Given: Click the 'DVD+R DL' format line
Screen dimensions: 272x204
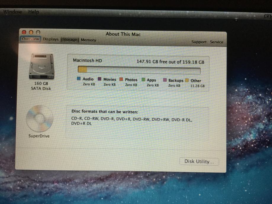Looking at the screenshot, I should [81, 123].
